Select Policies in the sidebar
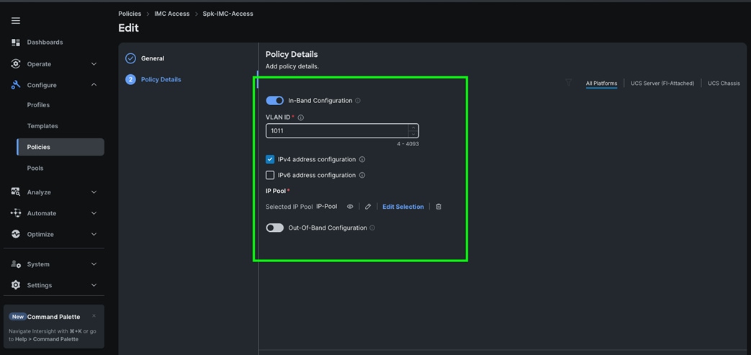Image resolution: width=751 pixels, height=355 pixels. pos(60,147)
